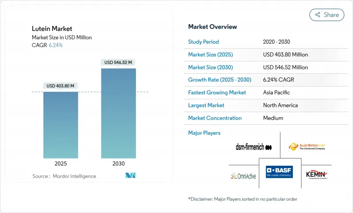
Task: Click the Market Overview heading
Action: click(x=212, y=27)
